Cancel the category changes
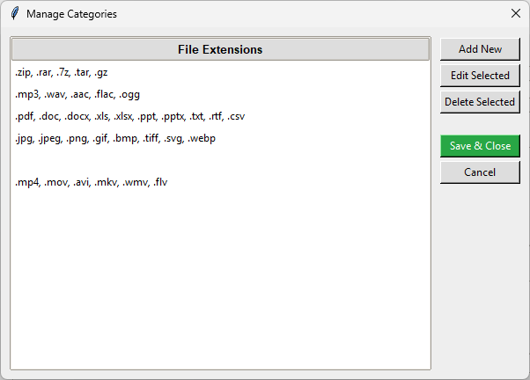This screenshot has height=380, width=530. click(480, 172)
